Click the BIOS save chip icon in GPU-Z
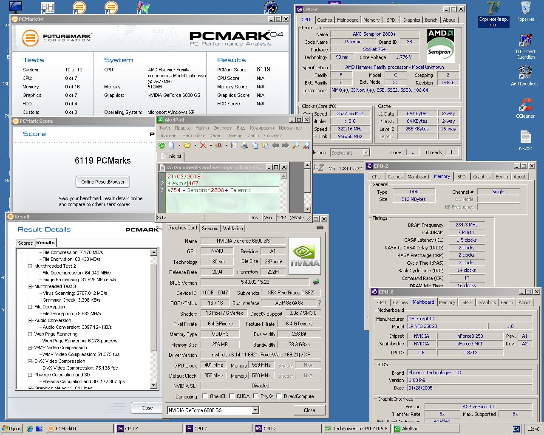The height and width of the screenshot is (435, 544). tap(316, 282)
